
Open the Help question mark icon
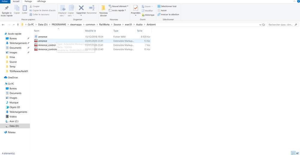298,1
